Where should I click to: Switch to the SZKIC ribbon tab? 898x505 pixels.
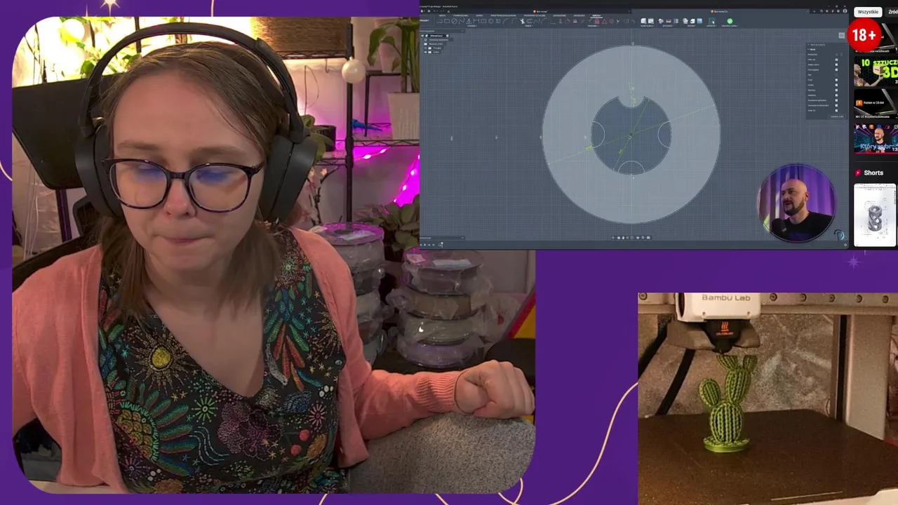coord(596,15)
